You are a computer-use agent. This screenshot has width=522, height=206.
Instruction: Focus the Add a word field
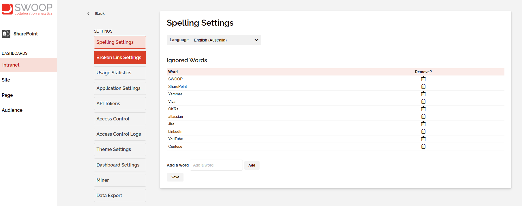click(216, 165)
